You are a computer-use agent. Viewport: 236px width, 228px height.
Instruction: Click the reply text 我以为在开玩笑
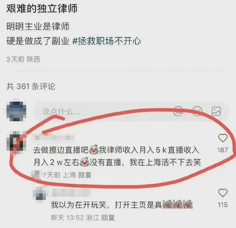[x=78, y=205]
